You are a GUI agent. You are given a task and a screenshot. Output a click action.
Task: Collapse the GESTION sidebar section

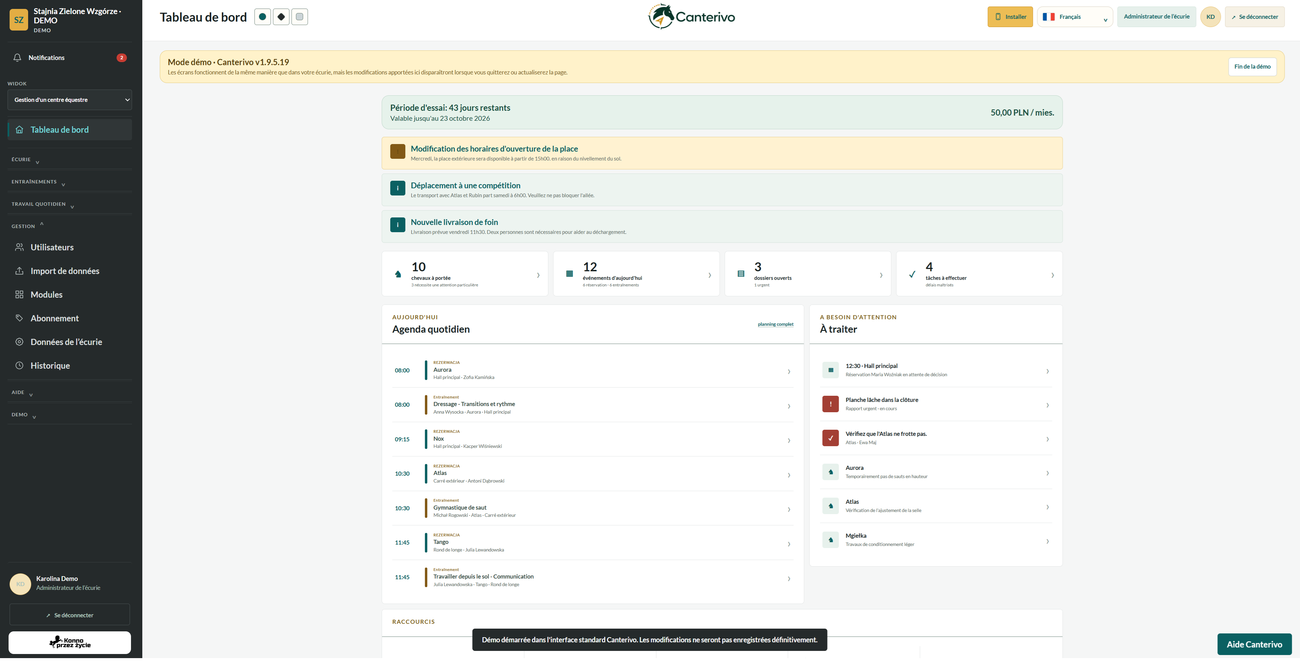70,226
